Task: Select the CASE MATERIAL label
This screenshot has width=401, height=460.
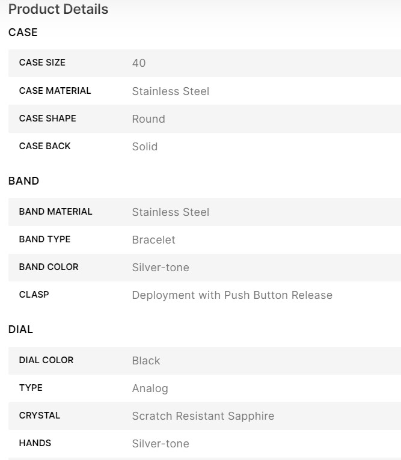Action: [55, 91]
